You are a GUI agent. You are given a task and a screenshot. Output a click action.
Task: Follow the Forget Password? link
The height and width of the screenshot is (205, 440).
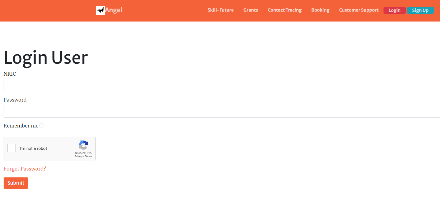click(x=25, y=169)
